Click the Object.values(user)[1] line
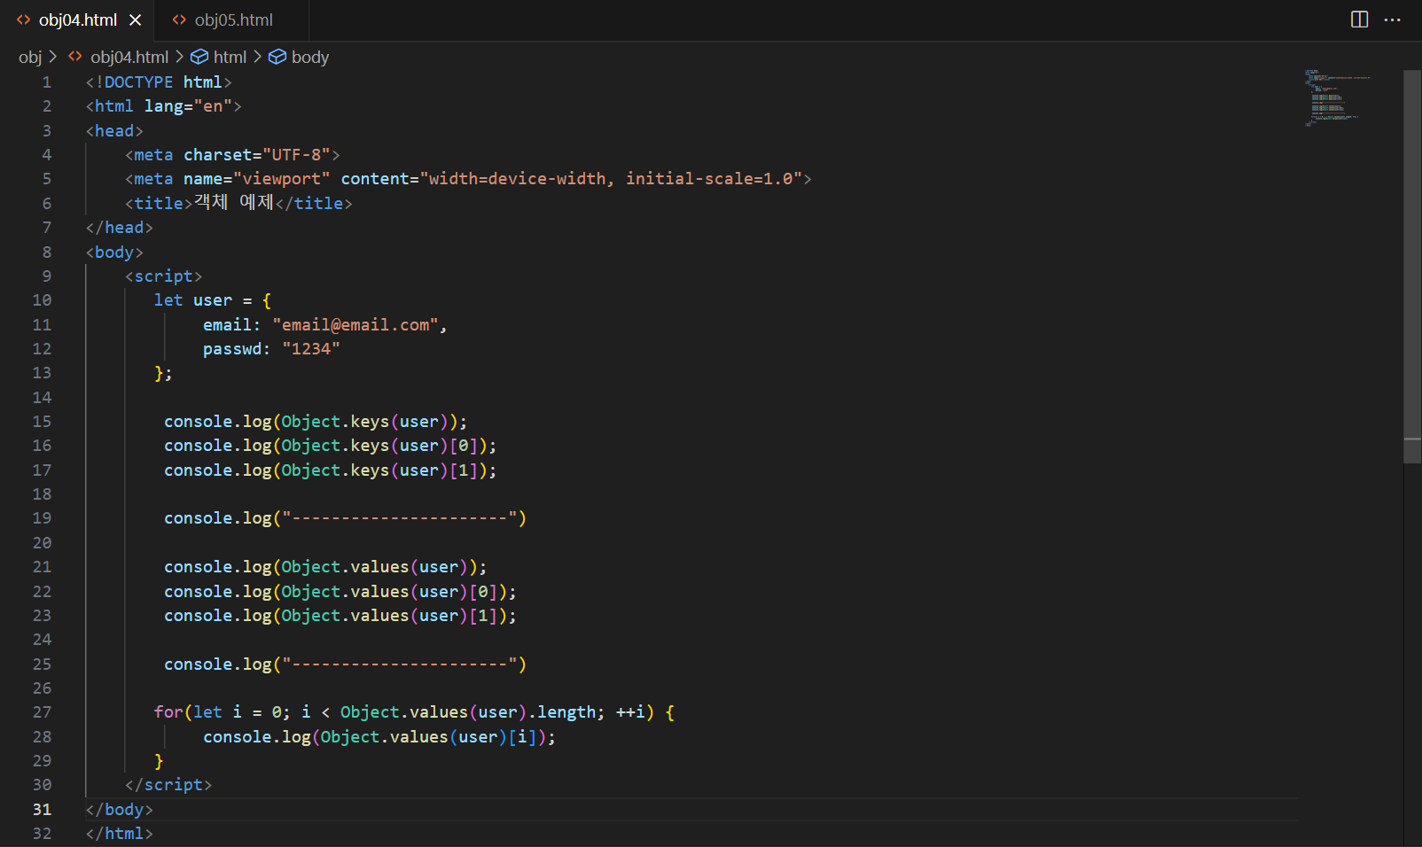The width and height of the screenshot is (1422, 847). tap(340, 616)
